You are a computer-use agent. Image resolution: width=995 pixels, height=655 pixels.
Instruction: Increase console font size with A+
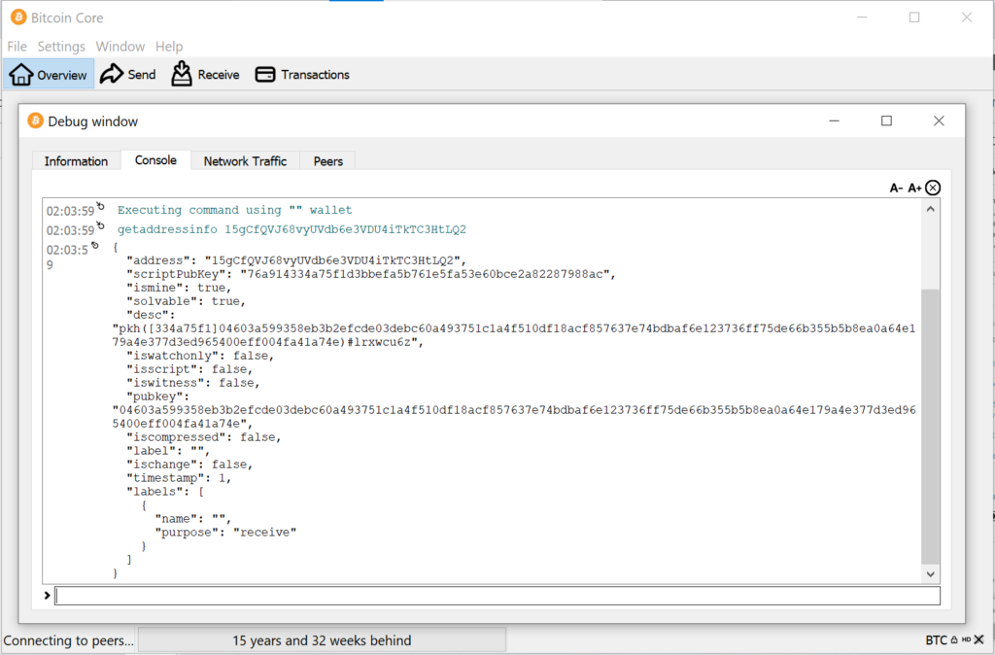(x=914, y=188)
